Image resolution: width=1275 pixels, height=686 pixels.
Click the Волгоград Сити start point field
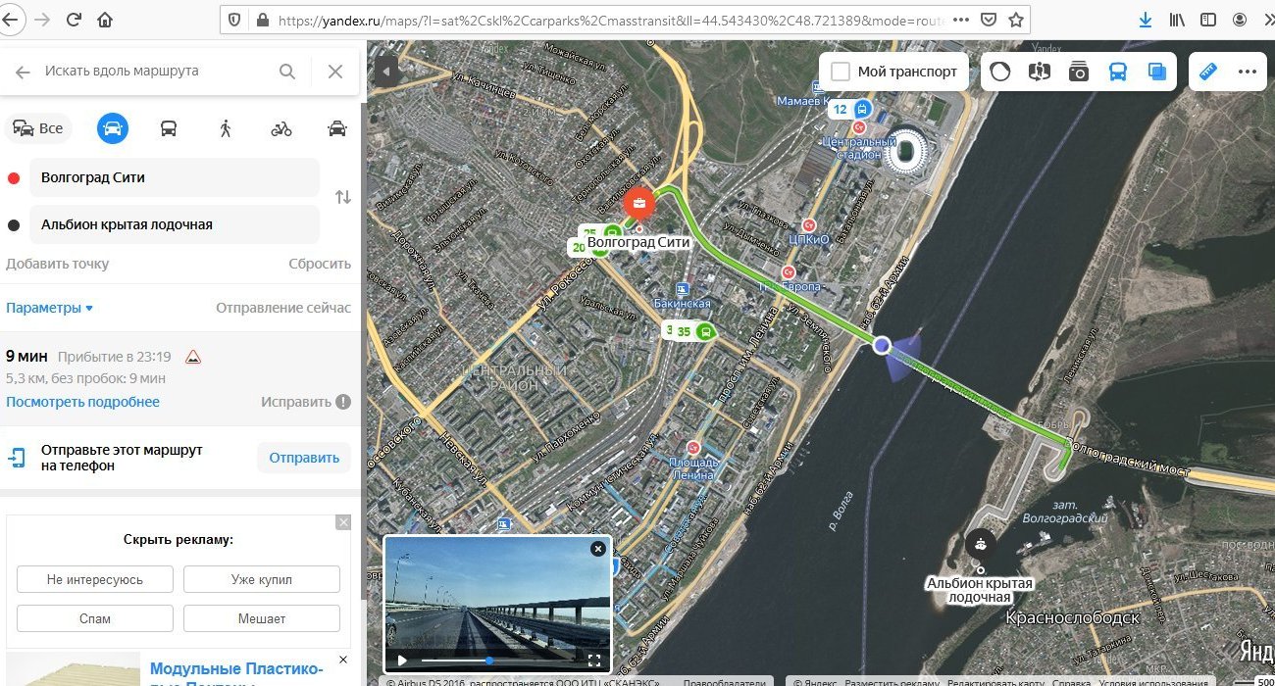175,177
